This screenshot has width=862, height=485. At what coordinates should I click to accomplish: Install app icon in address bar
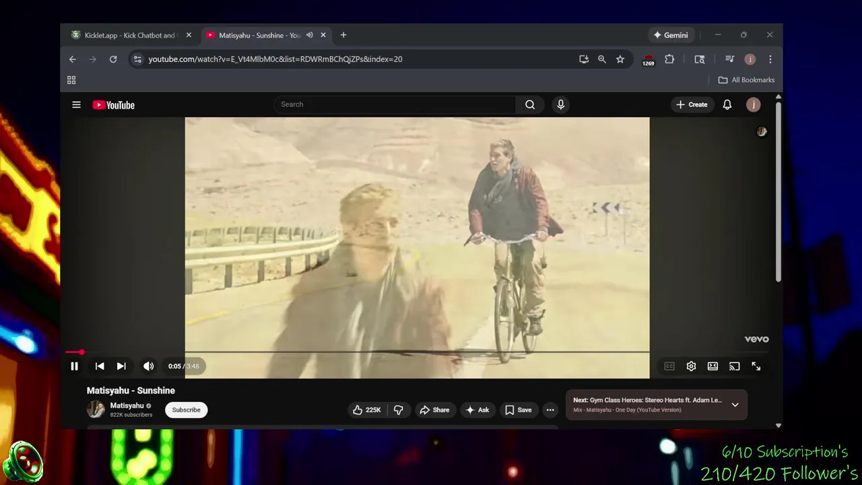(584, 59)
